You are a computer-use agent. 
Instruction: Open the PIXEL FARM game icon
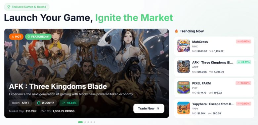pyautogui.click(x=184, y=87)
